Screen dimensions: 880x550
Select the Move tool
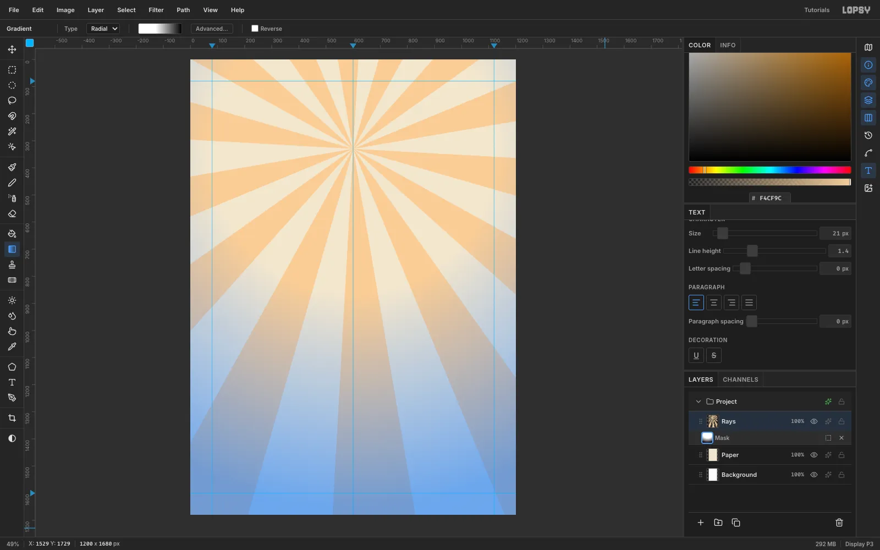[12, 50]
